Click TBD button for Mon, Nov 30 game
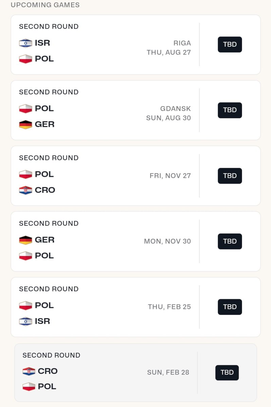The image size is (271, 407). 230,241
